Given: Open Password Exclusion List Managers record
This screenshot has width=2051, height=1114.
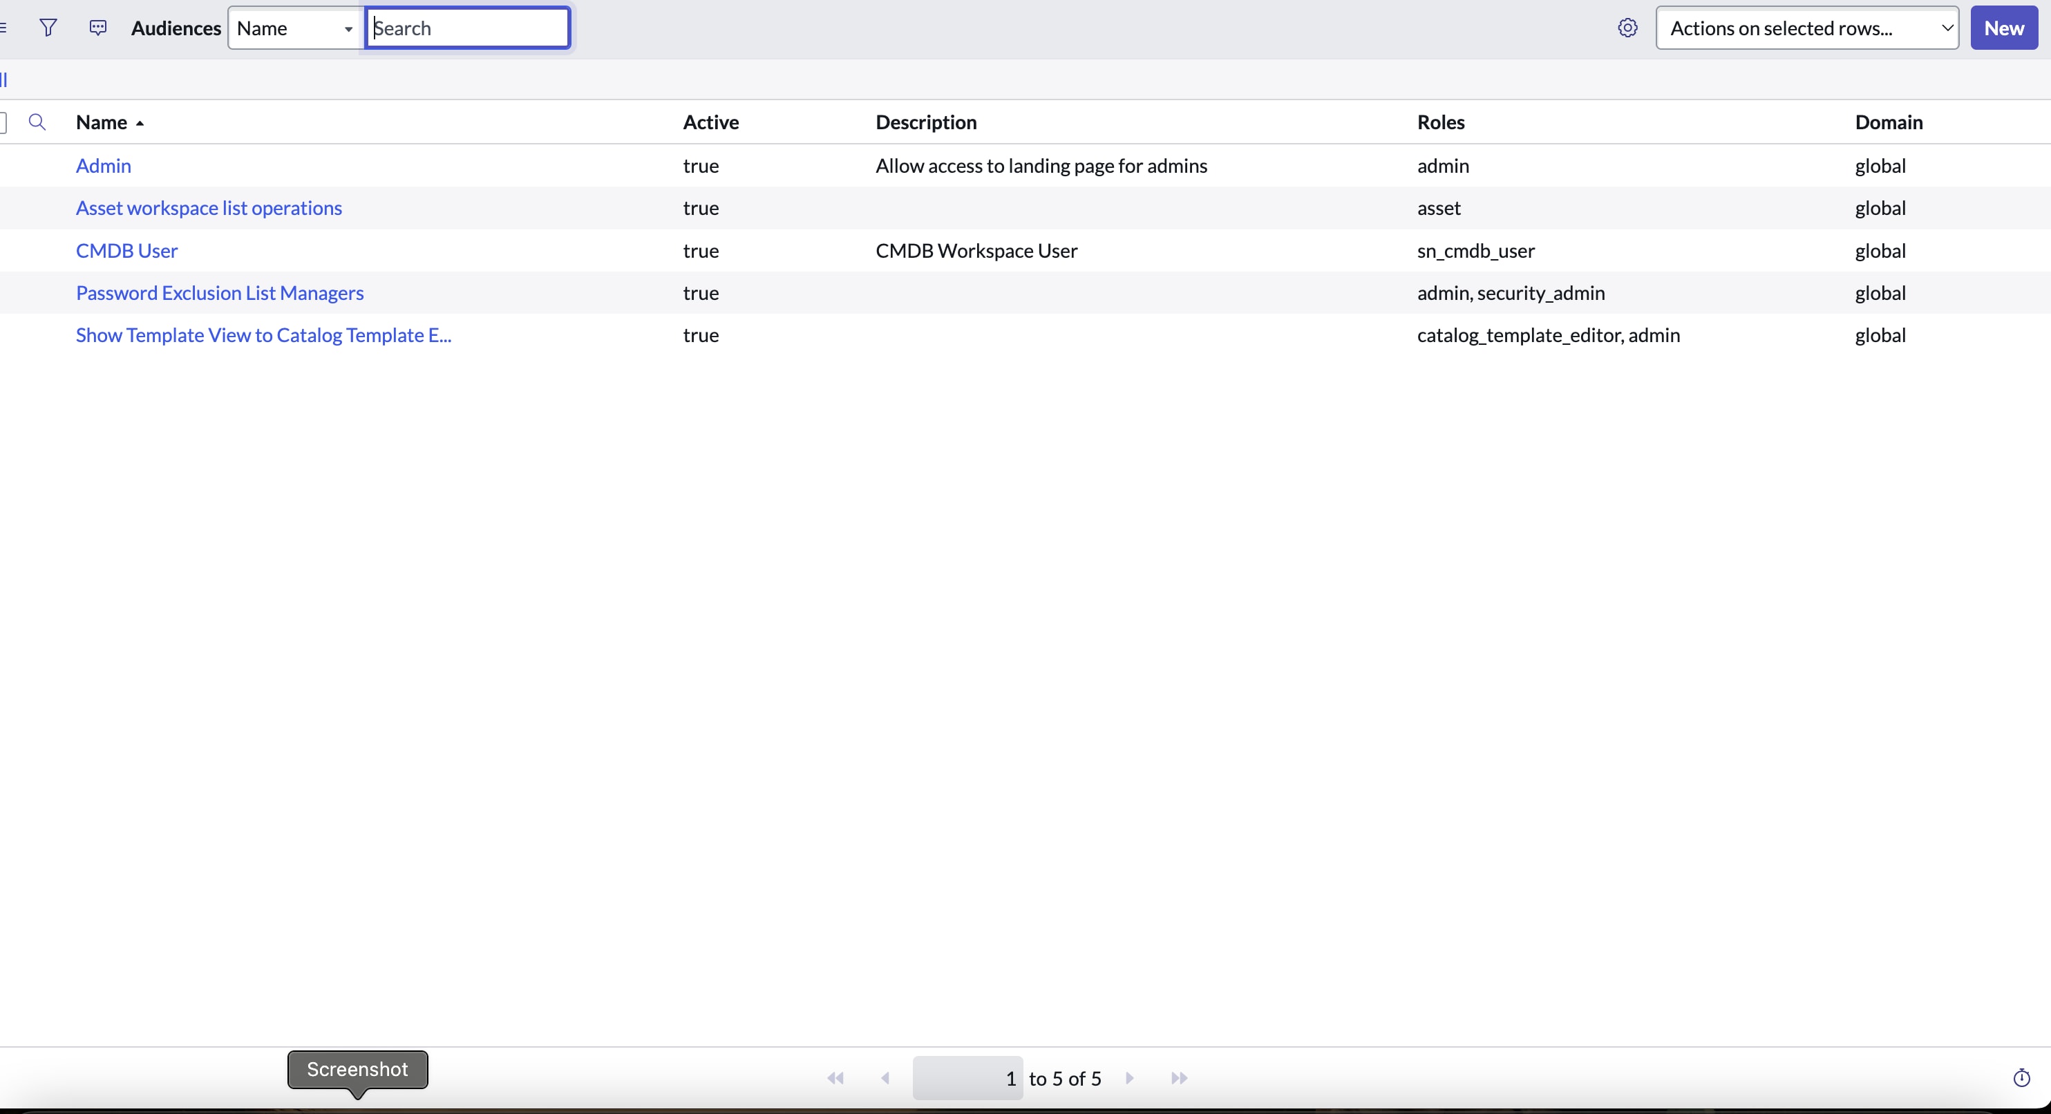Looking at the screenshot, I should (220, 293).
